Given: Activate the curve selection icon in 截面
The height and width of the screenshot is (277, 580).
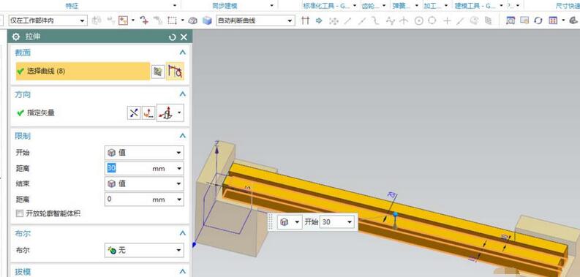Looking at the screenshot, I should point(175,71).
